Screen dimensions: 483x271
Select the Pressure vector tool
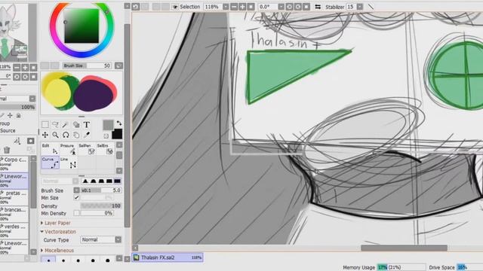tap(69, 149)
